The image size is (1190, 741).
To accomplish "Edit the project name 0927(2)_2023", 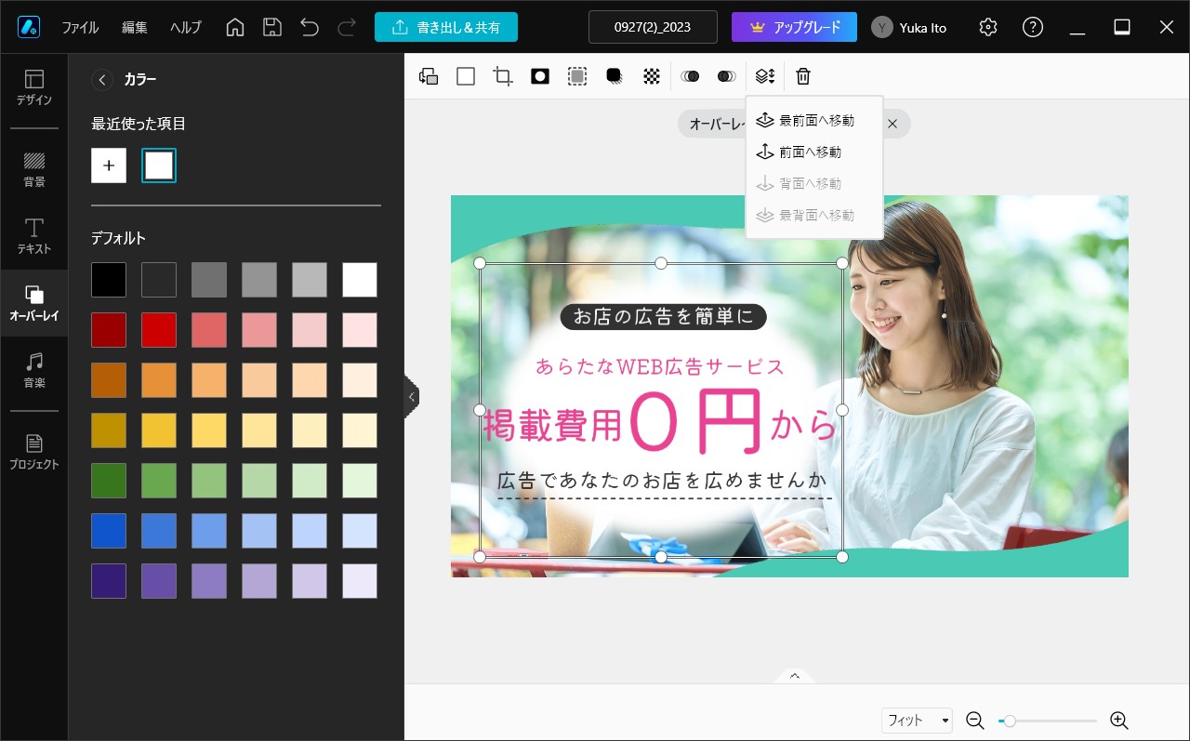I will point(653,27).
